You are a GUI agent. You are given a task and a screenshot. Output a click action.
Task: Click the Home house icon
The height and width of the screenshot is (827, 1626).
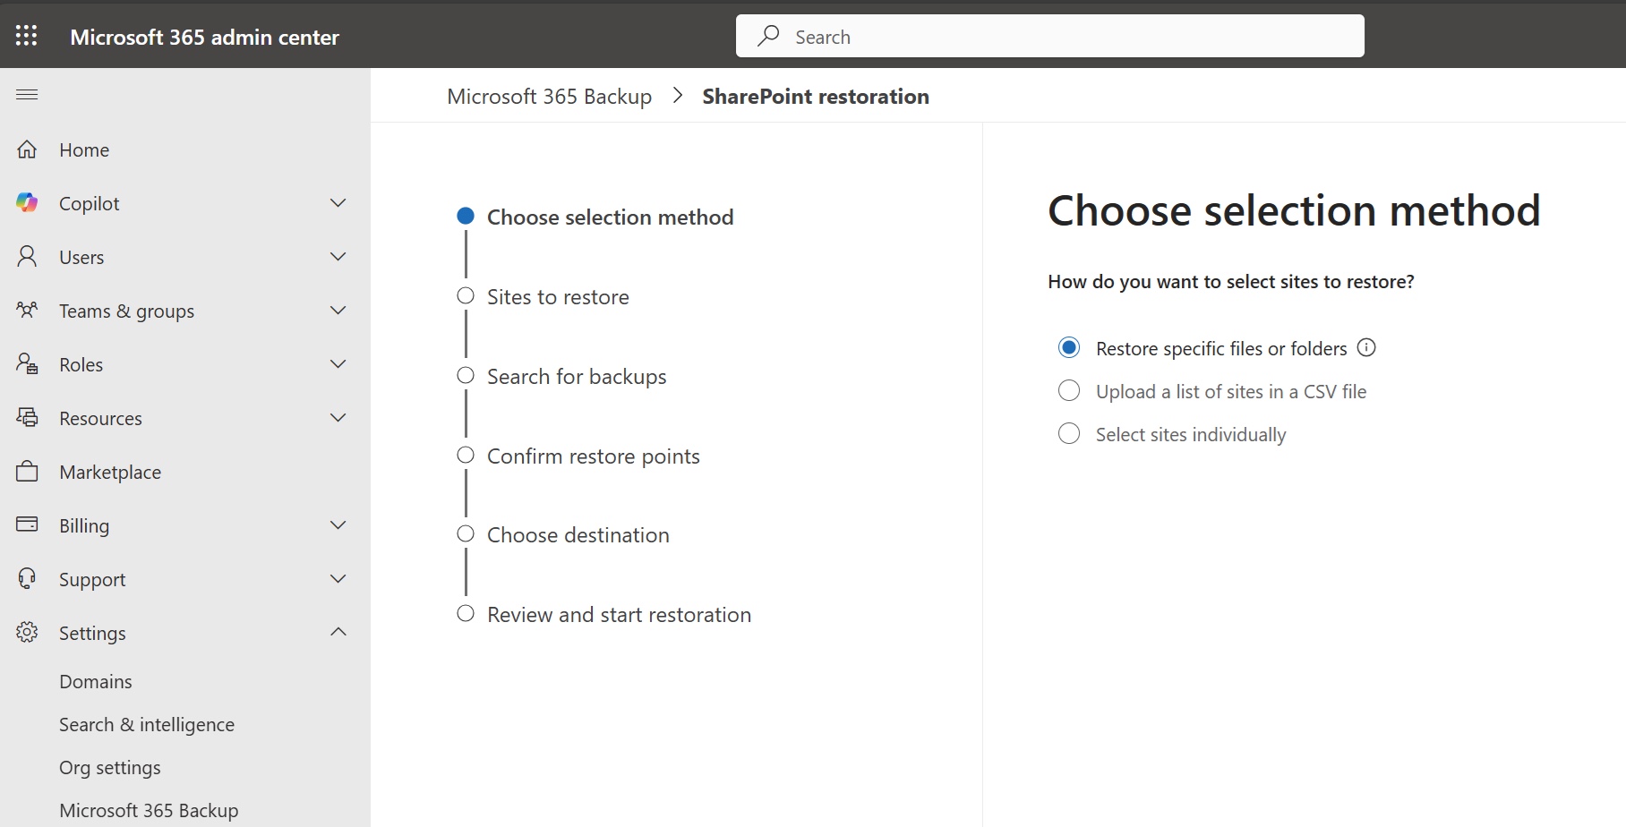27,149
